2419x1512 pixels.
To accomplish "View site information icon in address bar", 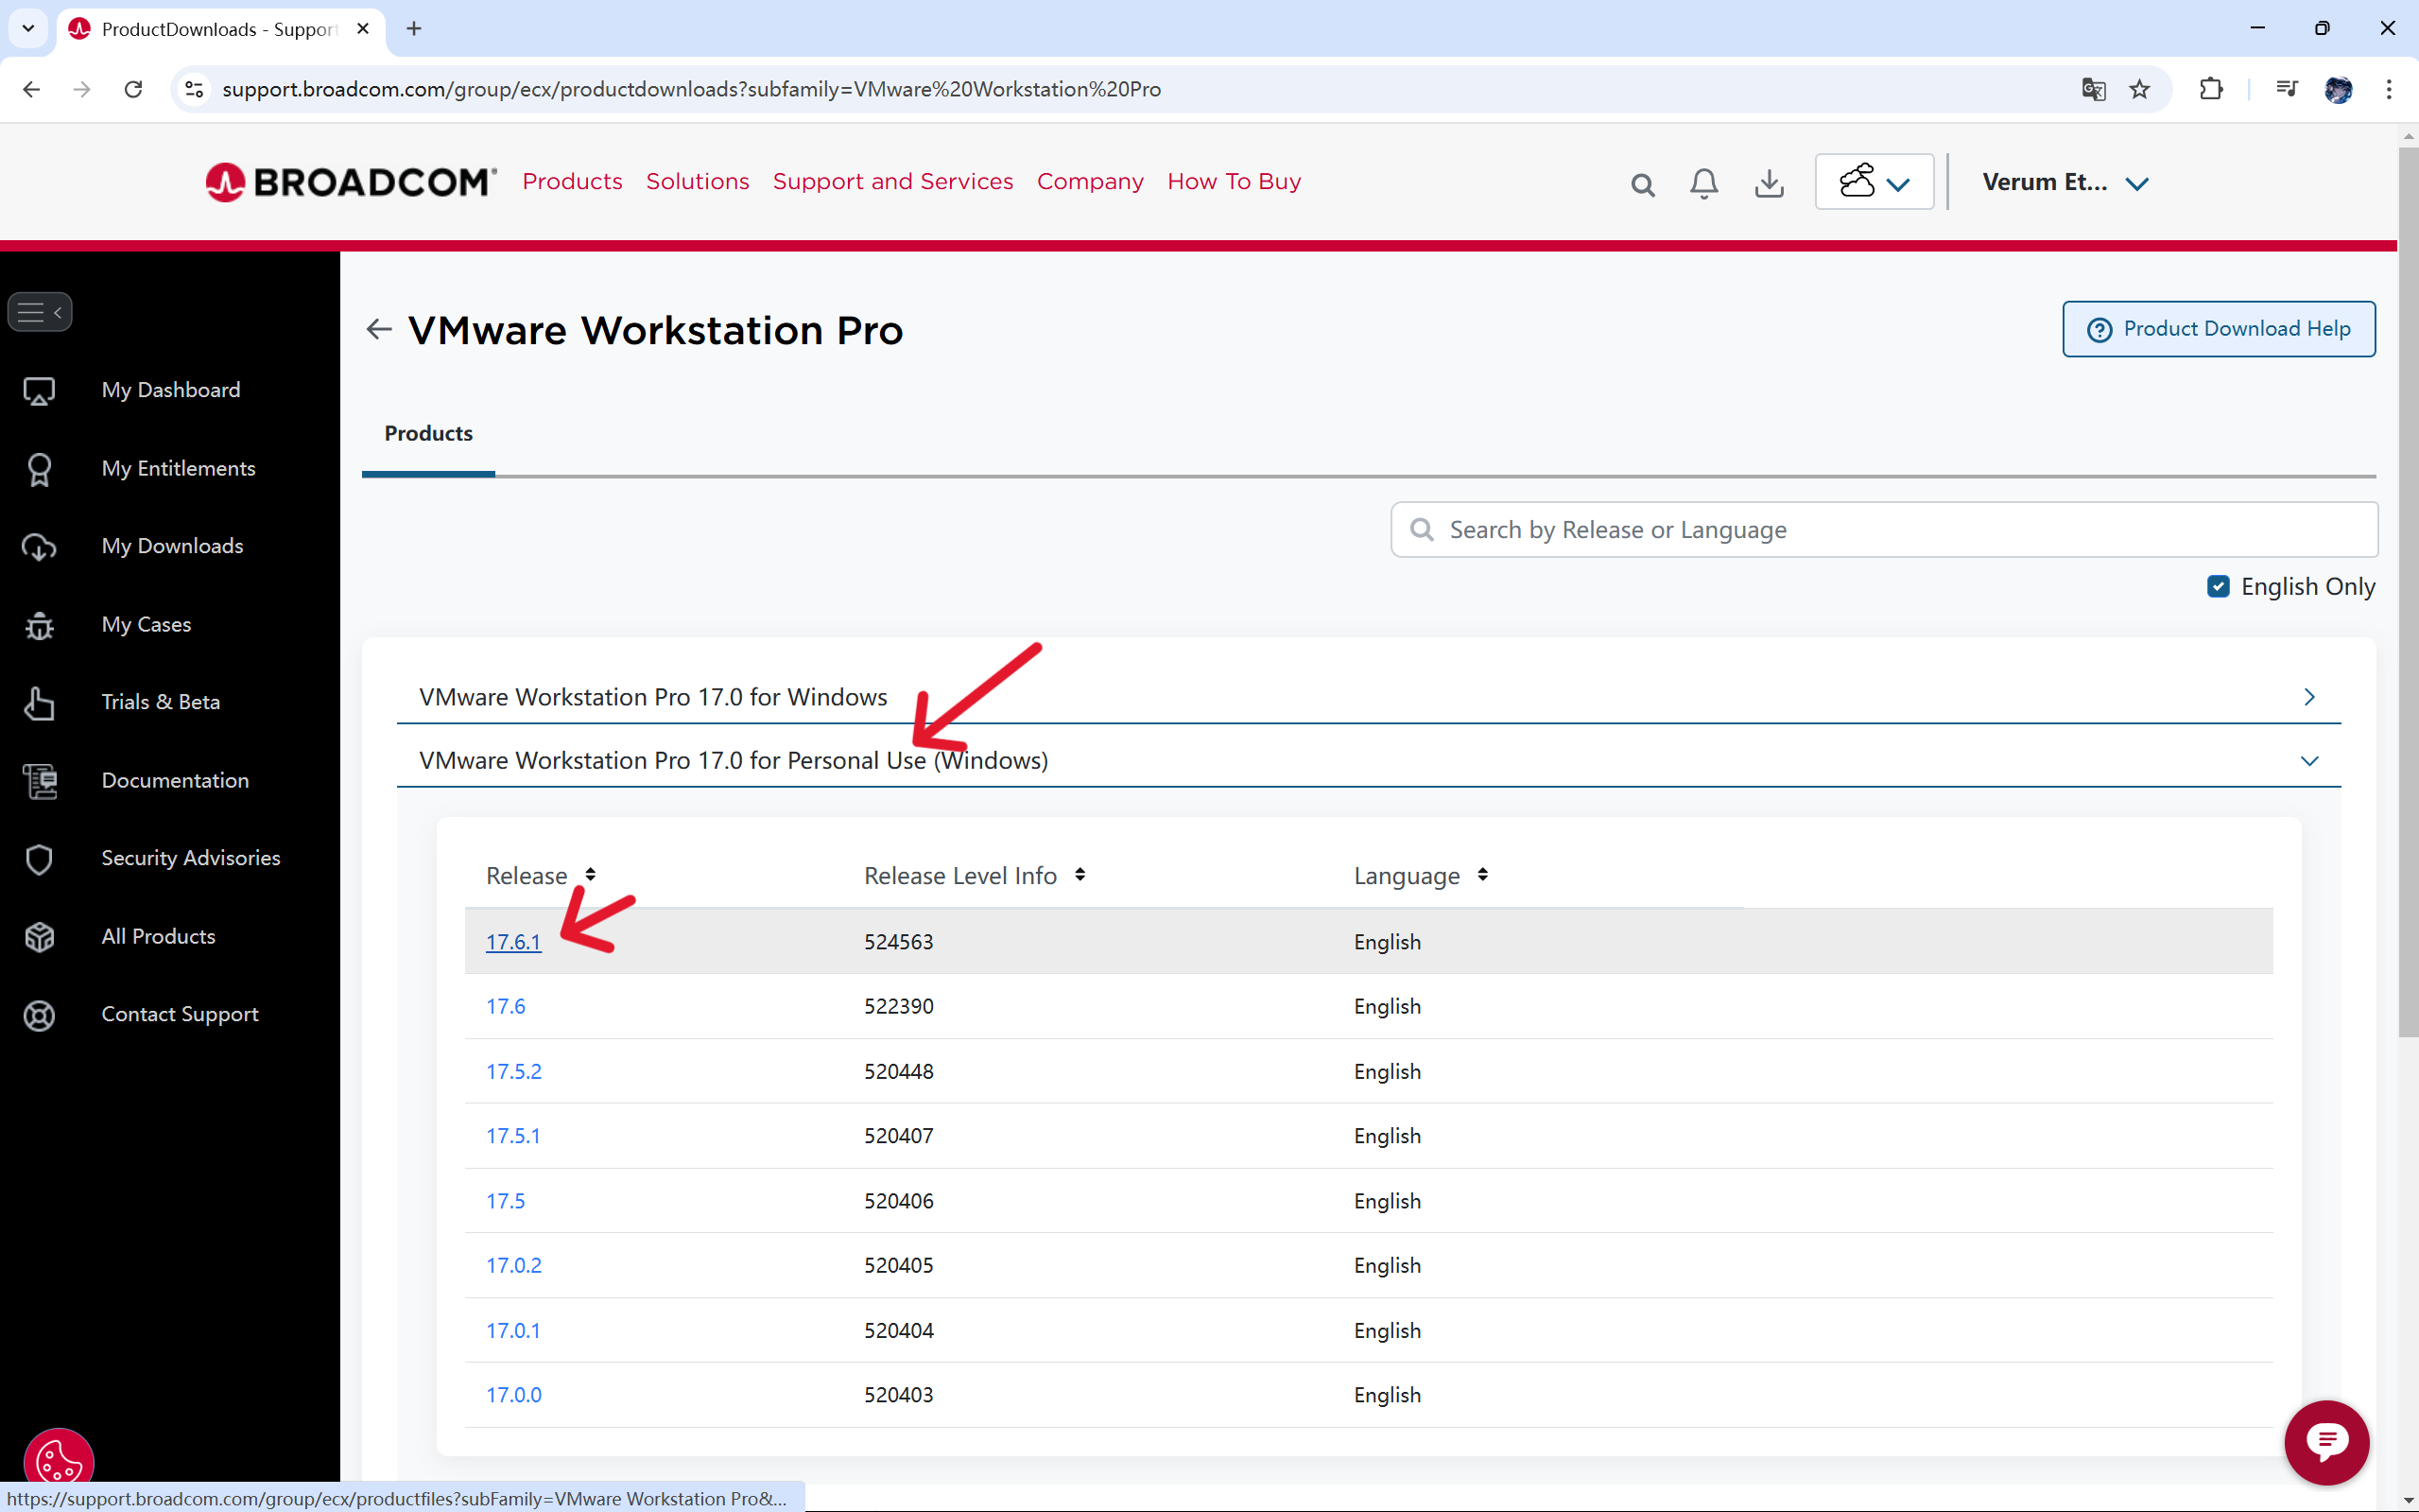I will pyautogui.click(x=194, y=89).
